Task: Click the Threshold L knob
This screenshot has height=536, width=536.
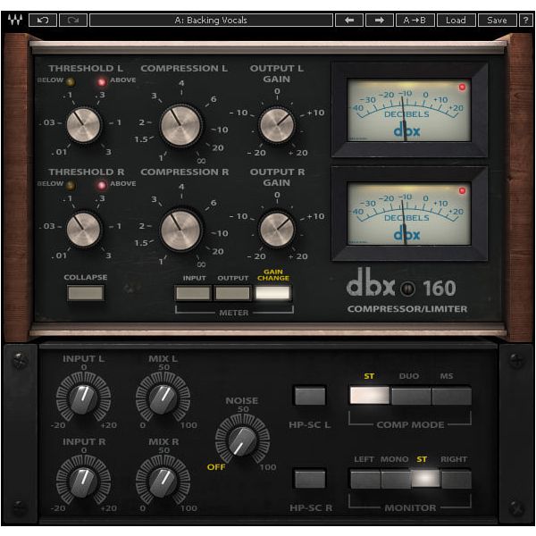Action: pyautogui.click(x=85, y=122)
